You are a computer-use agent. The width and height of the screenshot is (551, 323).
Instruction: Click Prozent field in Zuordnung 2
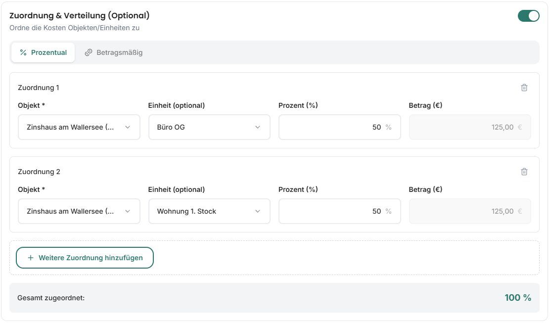click(339, 211)
